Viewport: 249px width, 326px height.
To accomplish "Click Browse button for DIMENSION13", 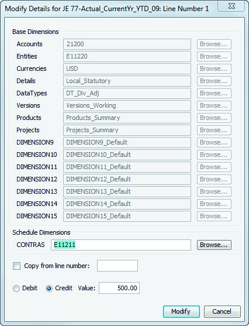I will click(214, 191).
